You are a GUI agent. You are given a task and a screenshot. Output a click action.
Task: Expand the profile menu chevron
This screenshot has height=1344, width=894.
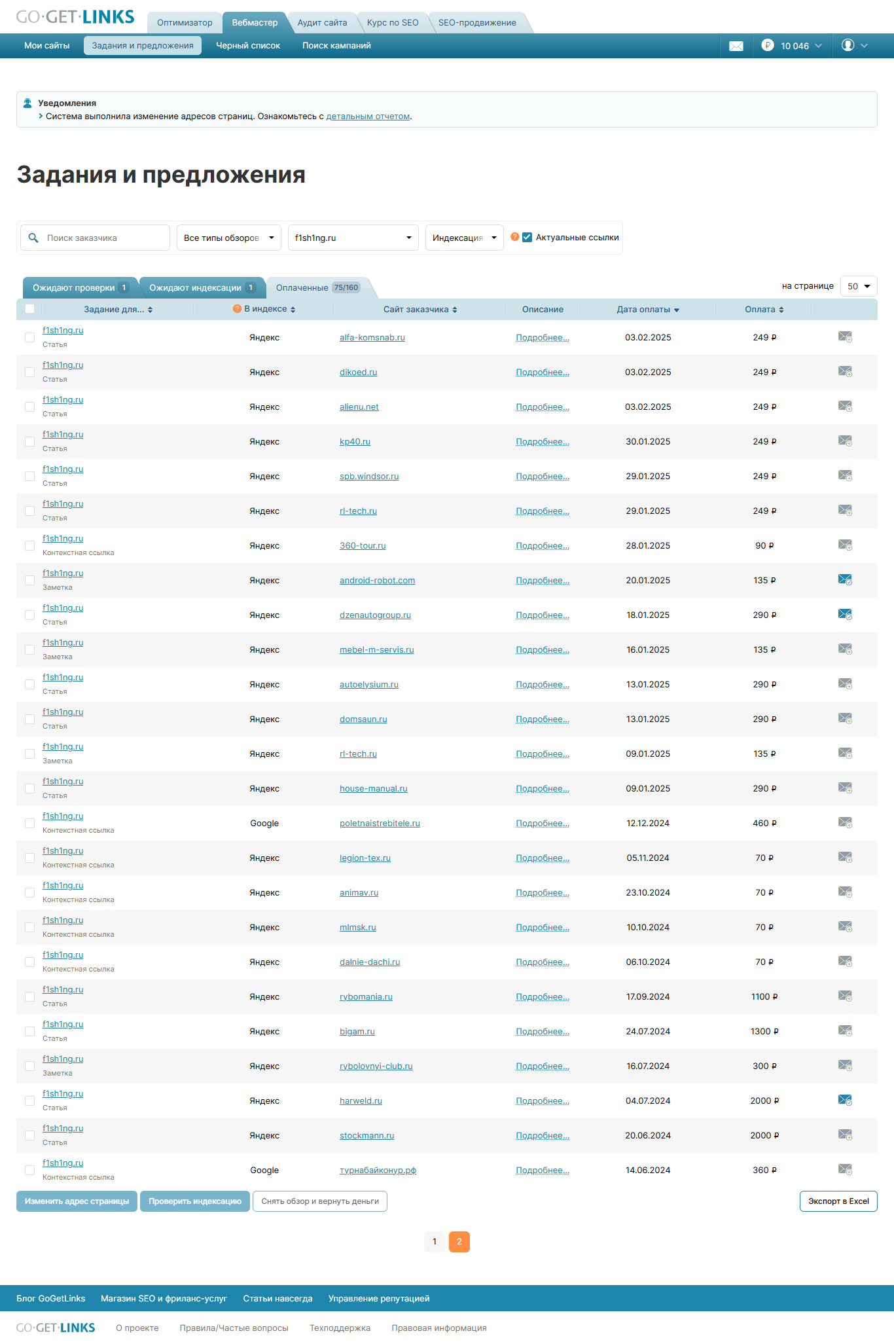[864, 46]
